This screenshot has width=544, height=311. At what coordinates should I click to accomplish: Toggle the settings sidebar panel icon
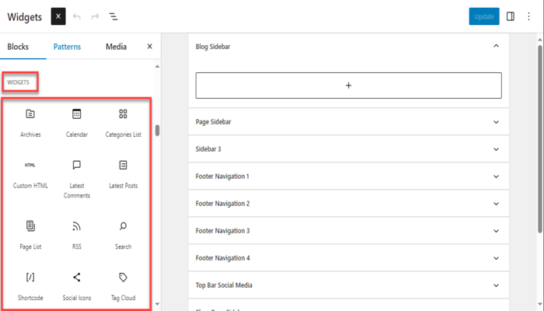click(x=511, y=16)
